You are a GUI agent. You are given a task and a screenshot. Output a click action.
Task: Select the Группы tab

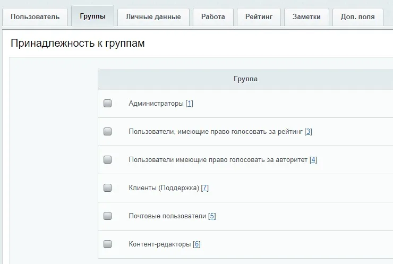(93, 16)
